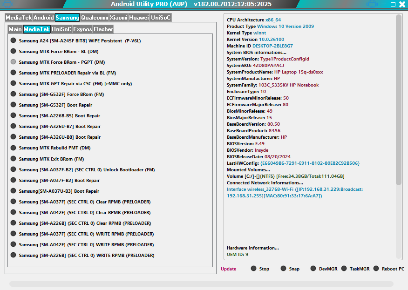Switch to the Samsung MediaTek sub-tab
The image size is (408, 290).
point(37,29)
